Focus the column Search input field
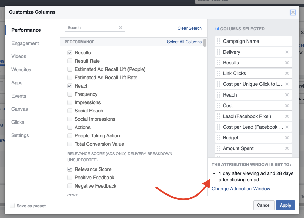 tap(95, 28)
